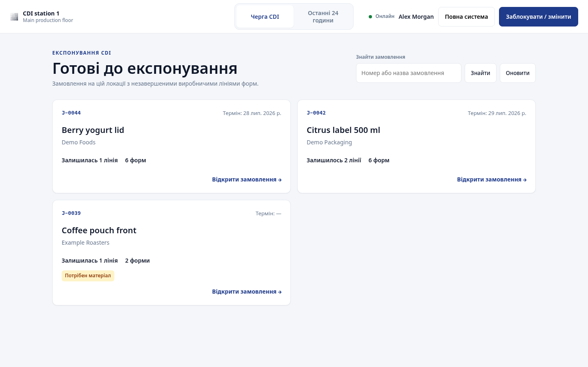Select job number J-0044

(x=71, y=113)
